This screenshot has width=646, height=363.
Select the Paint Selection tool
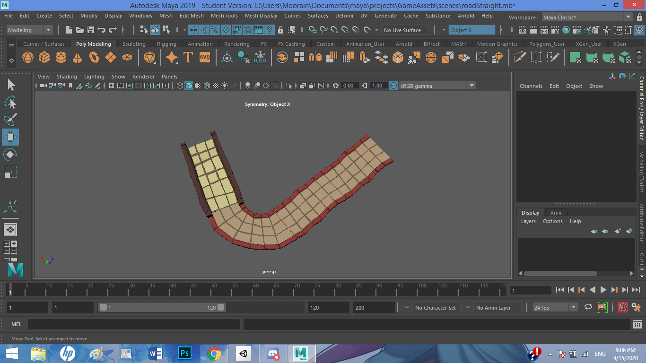pyautogui.click(x=10, y=120)
